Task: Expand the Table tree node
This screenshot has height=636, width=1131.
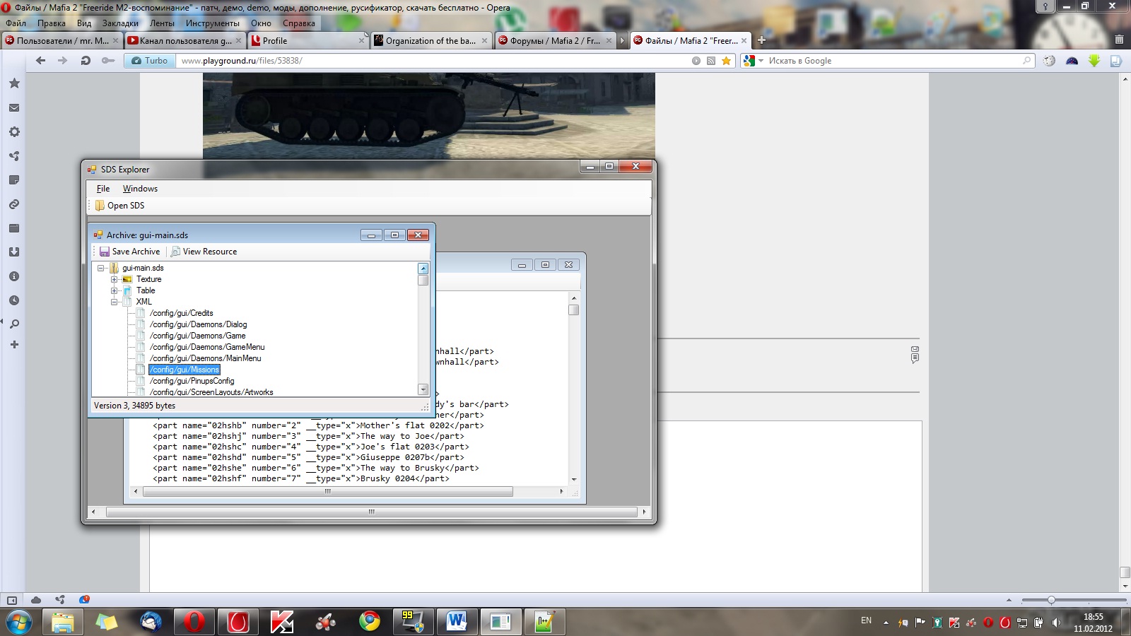Action: tap(115, 290)
